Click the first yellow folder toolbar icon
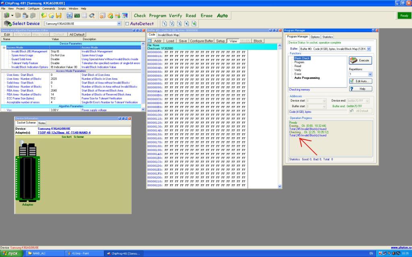Screen dimensions: 412x257 [x=44, y=16]
